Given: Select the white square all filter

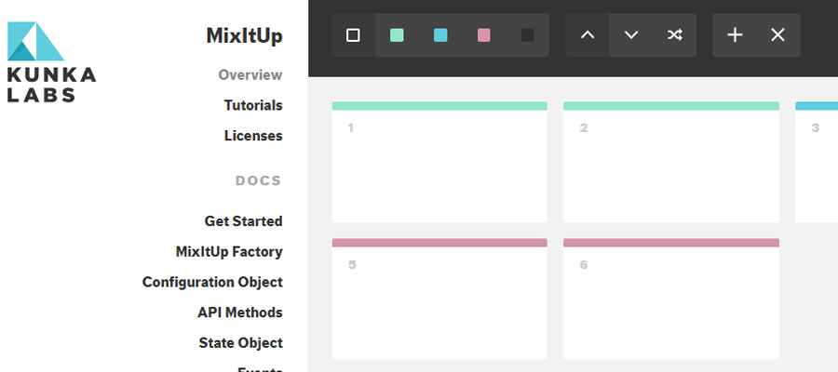Looking at the screenshot, I should [353, 35].
